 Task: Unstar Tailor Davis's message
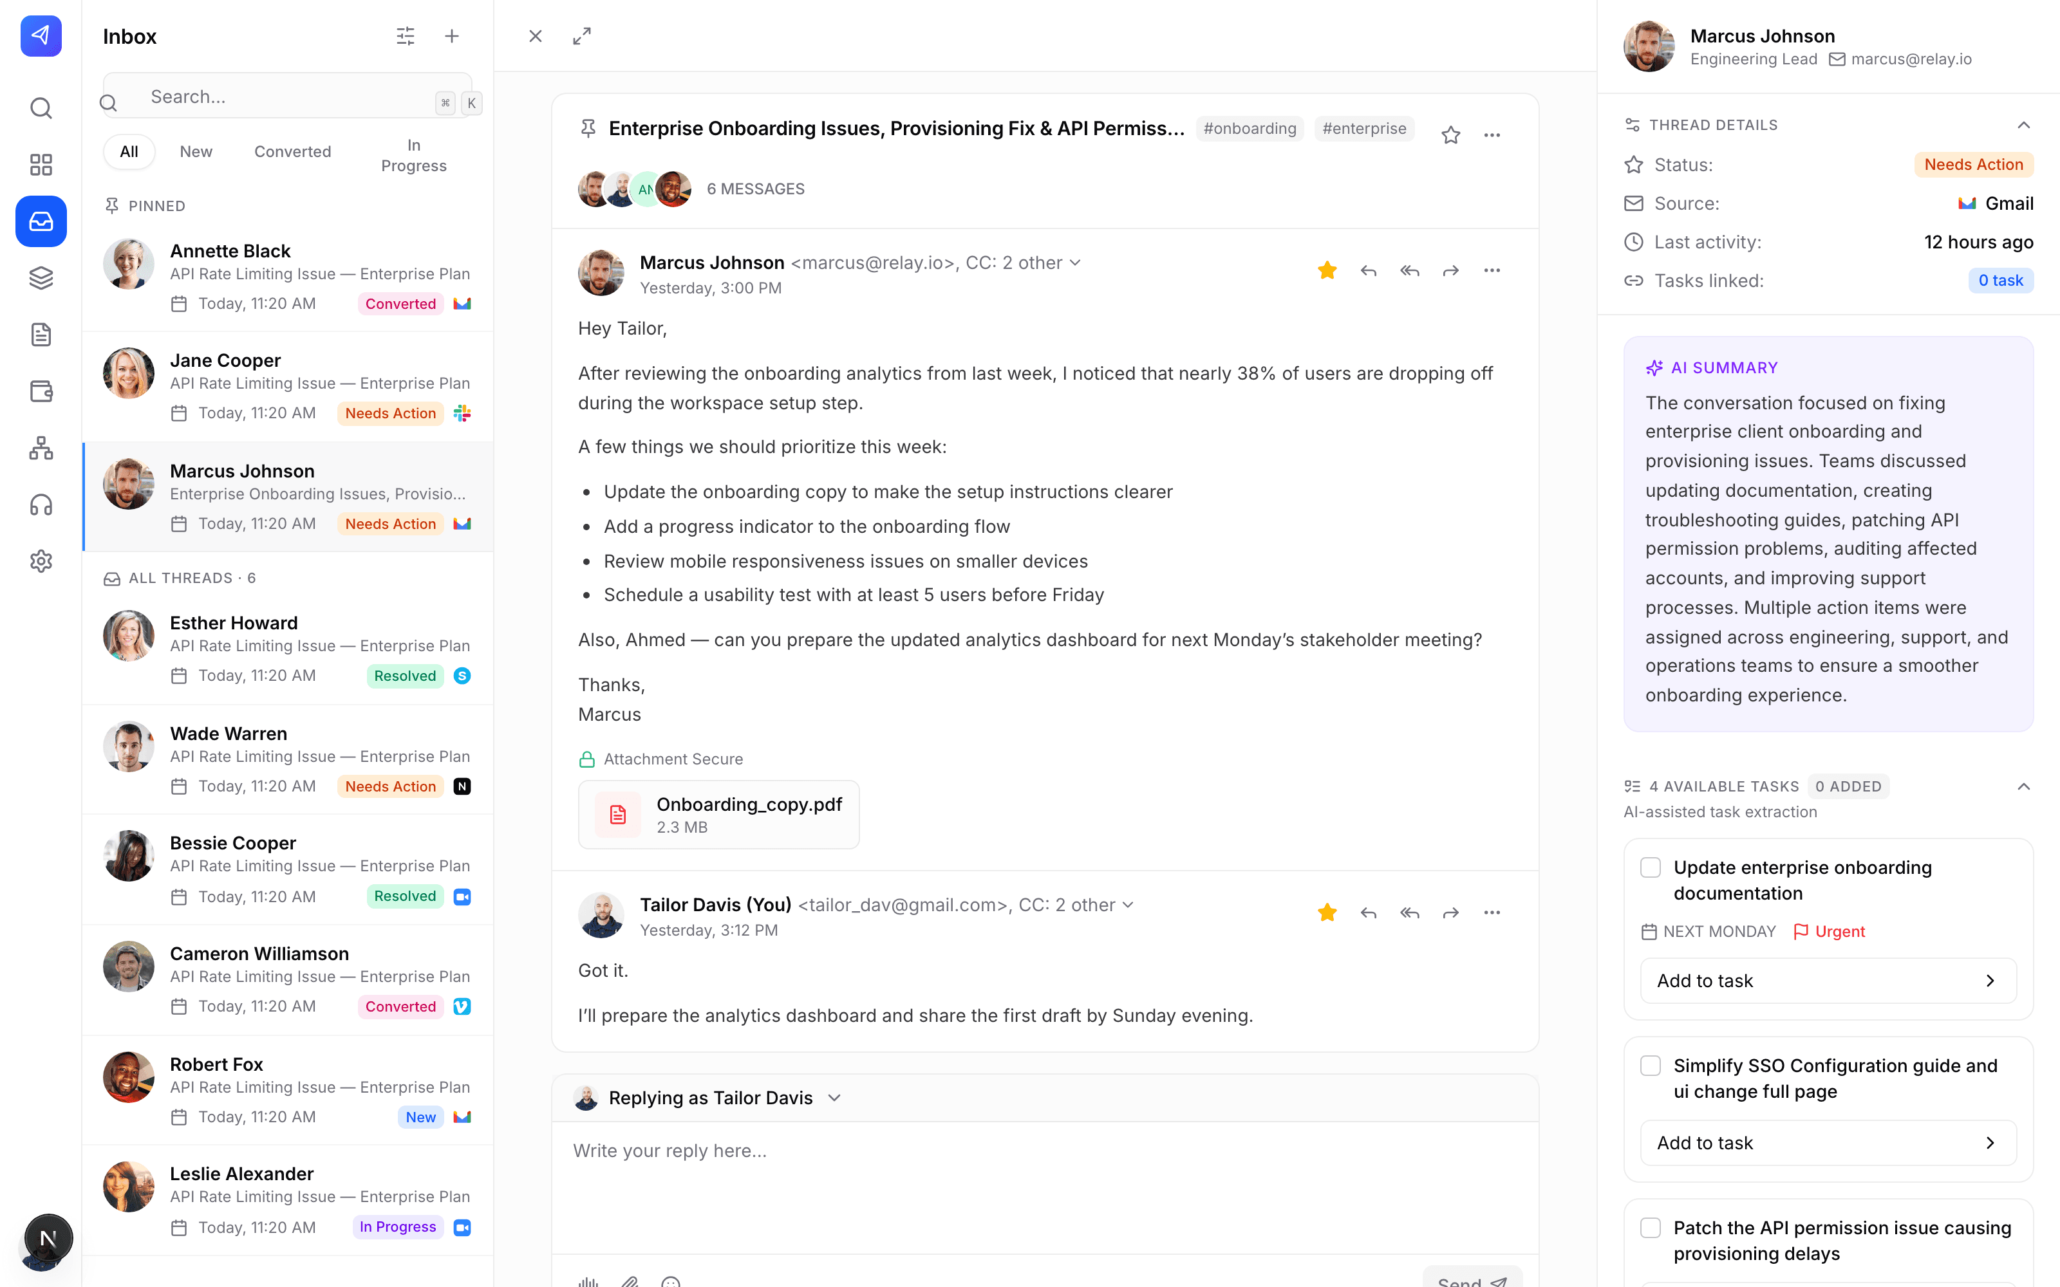pos(1327,912)
